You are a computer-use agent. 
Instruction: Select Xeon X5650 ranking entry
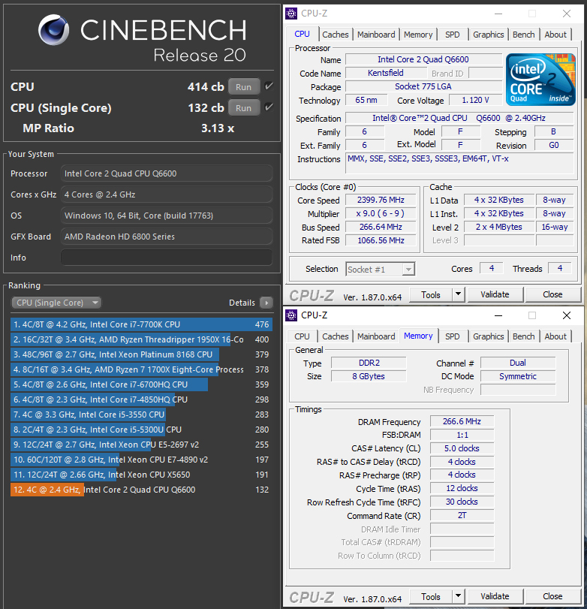141,475
